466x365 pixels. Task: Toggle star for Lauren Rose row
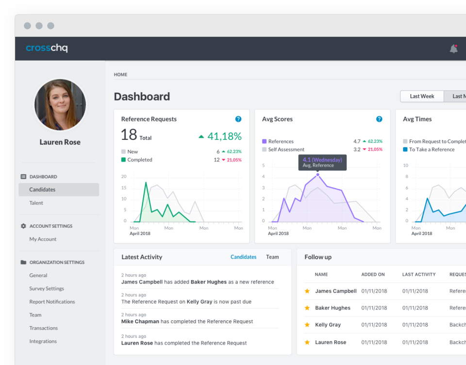[307, 342]
